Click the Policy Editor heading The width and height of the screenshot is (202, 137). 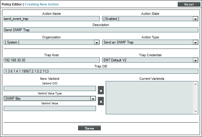pos(12,4)
